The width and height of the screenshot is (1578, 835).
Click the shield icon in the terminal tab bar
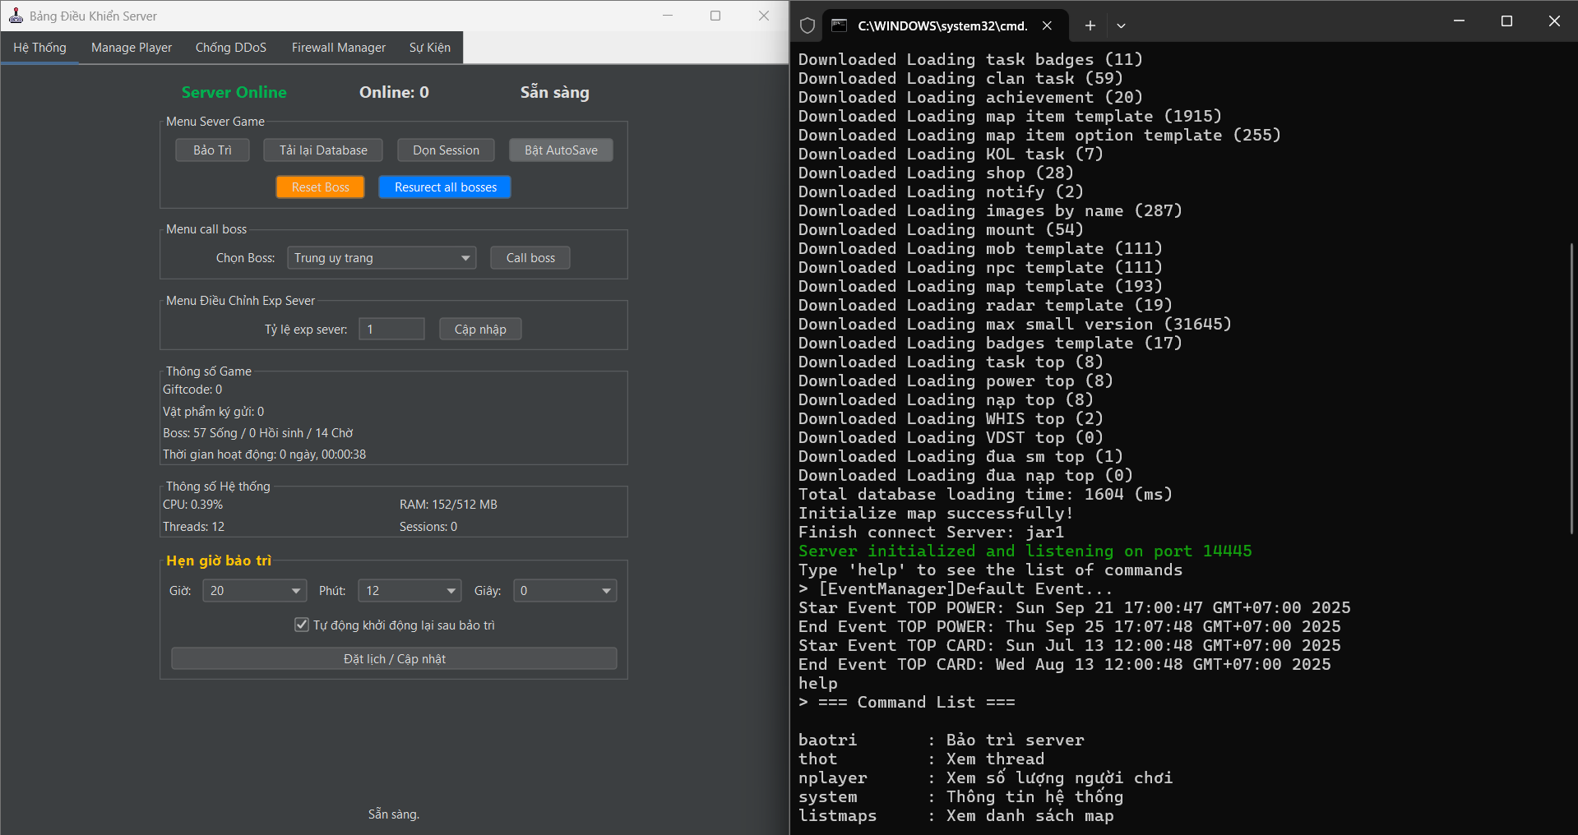[808, 25]
